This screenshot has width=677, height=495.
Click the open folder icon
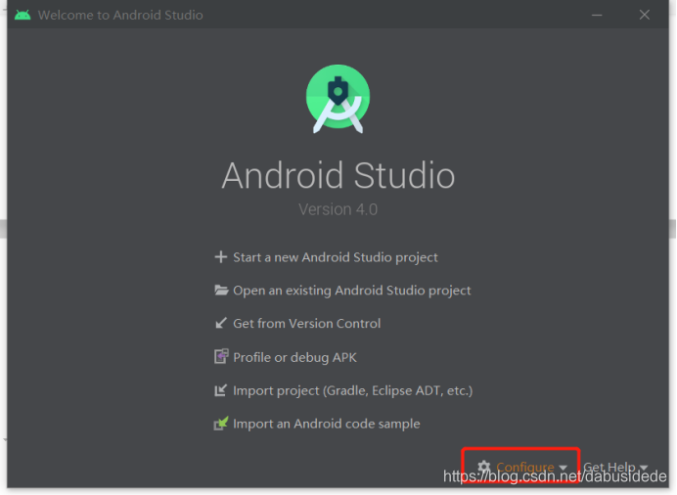pyautogui.click(x=221, y=290)
